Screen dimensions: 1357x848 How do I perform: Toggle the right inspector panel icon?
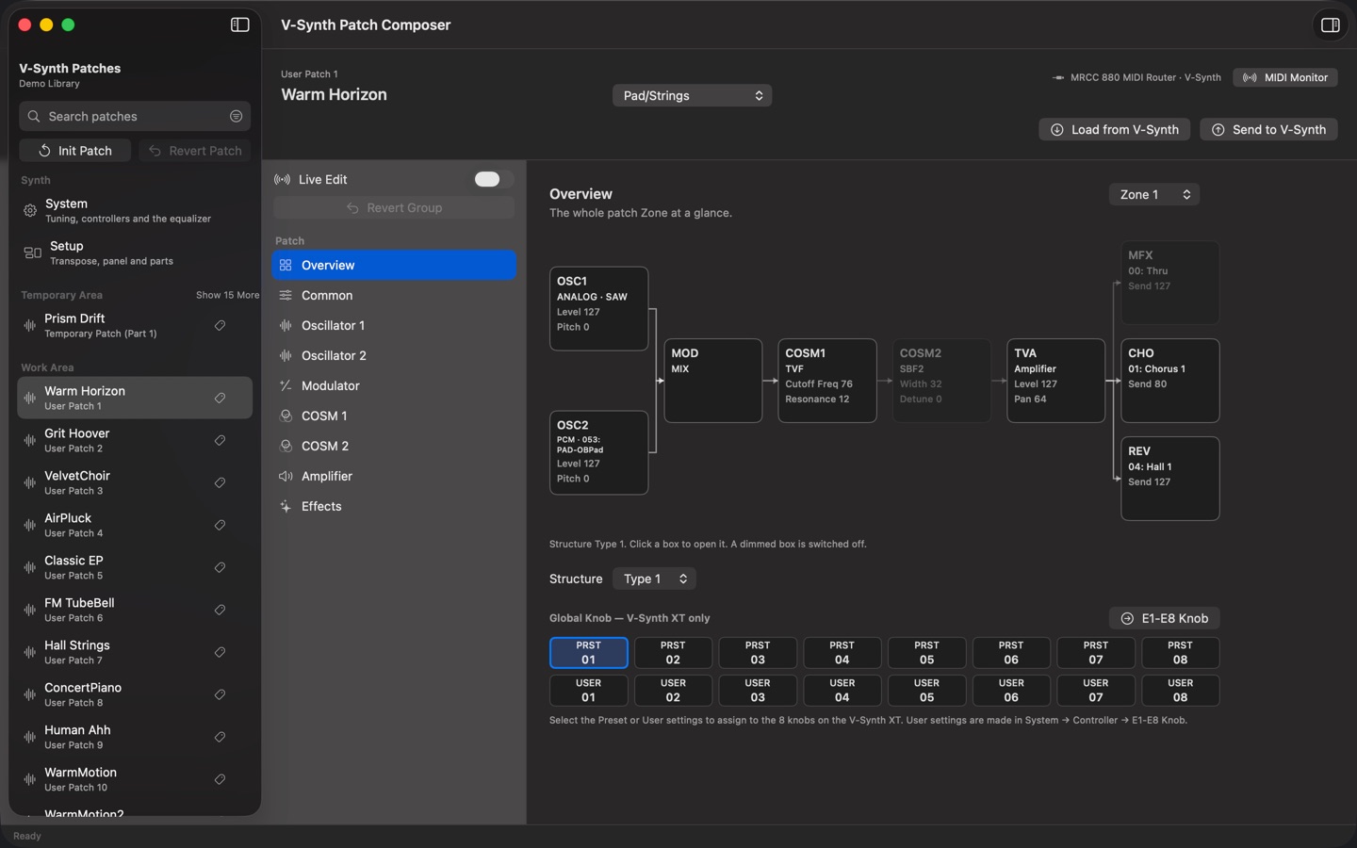[1331, 25]
